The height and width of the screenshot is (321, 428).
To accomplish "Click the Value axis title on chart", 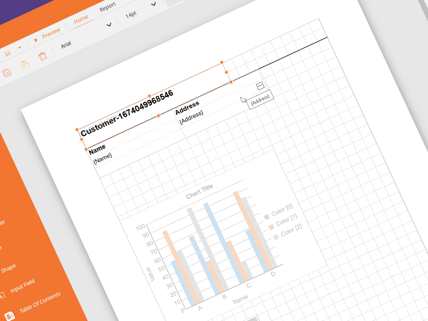I will click(x=151, y=274).
